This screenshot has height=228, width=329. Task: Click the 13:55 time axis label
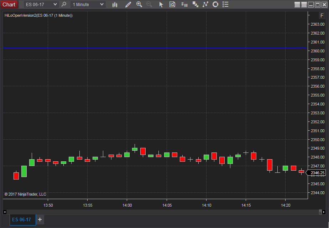88,205
